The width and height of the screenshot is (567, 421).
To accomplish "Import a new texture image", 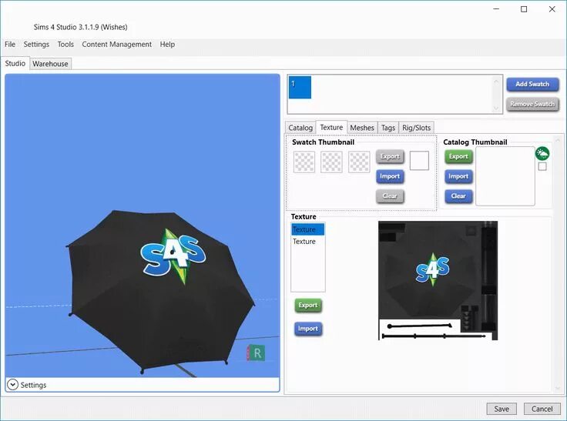I will click(308, 329).
